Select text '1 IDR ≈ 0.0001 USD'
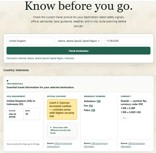 point(131,112)
